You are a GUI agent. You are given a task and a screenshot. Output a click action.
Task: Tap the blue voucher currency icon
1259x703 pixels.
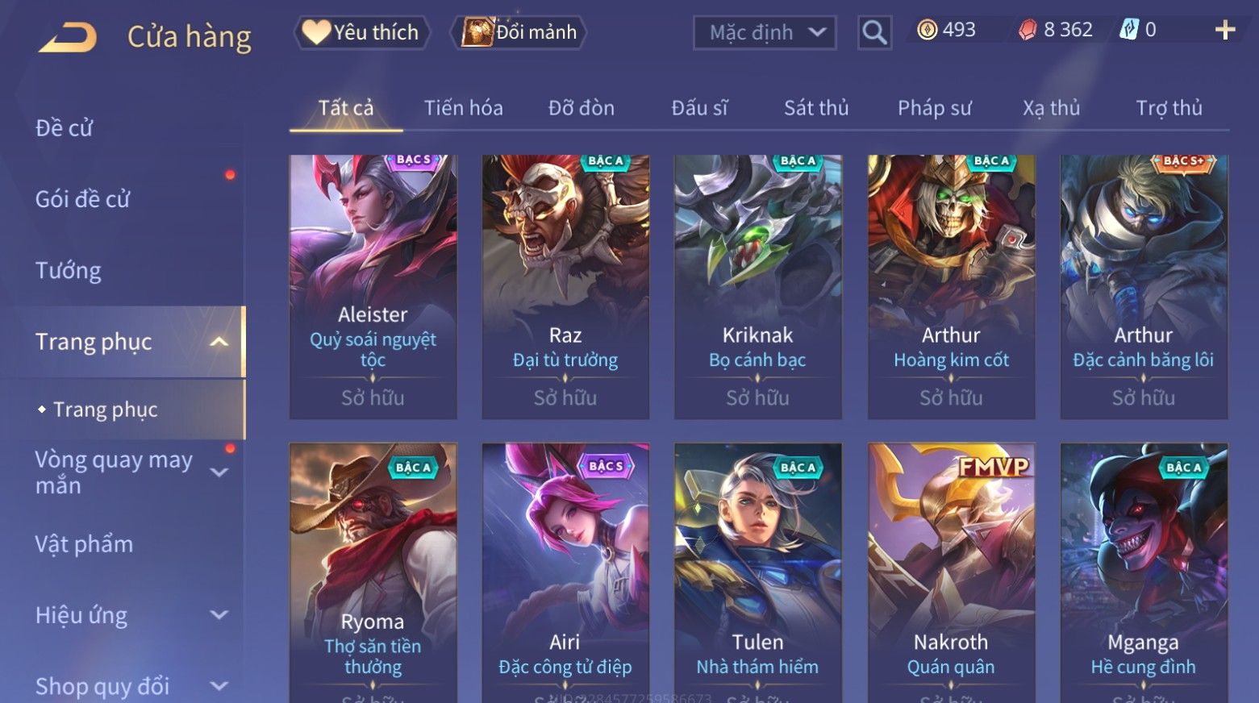pos(1128,31)
